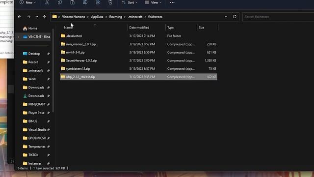Viewport: 314px width, 177px height.
Task: Click the 3/17/2023 7:14 PM date cell
Action: (142, 36)
